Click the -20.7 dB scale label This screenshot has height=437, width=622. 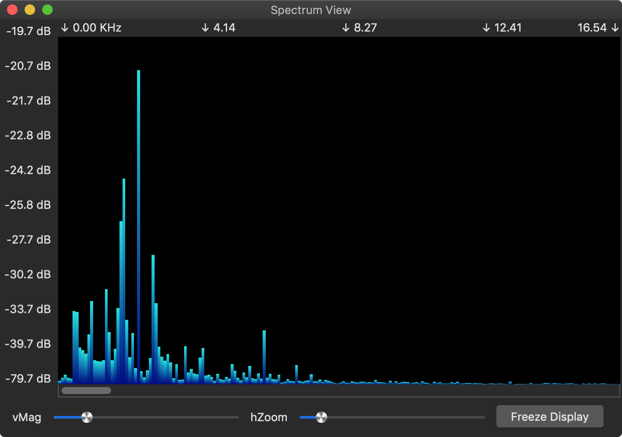point(28,66)
